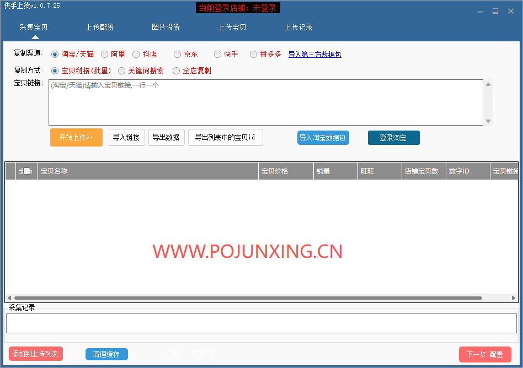Toggle the select-all checkbox in table header
The width and height of the screenshot is (523, 368).
coord(26,171)
